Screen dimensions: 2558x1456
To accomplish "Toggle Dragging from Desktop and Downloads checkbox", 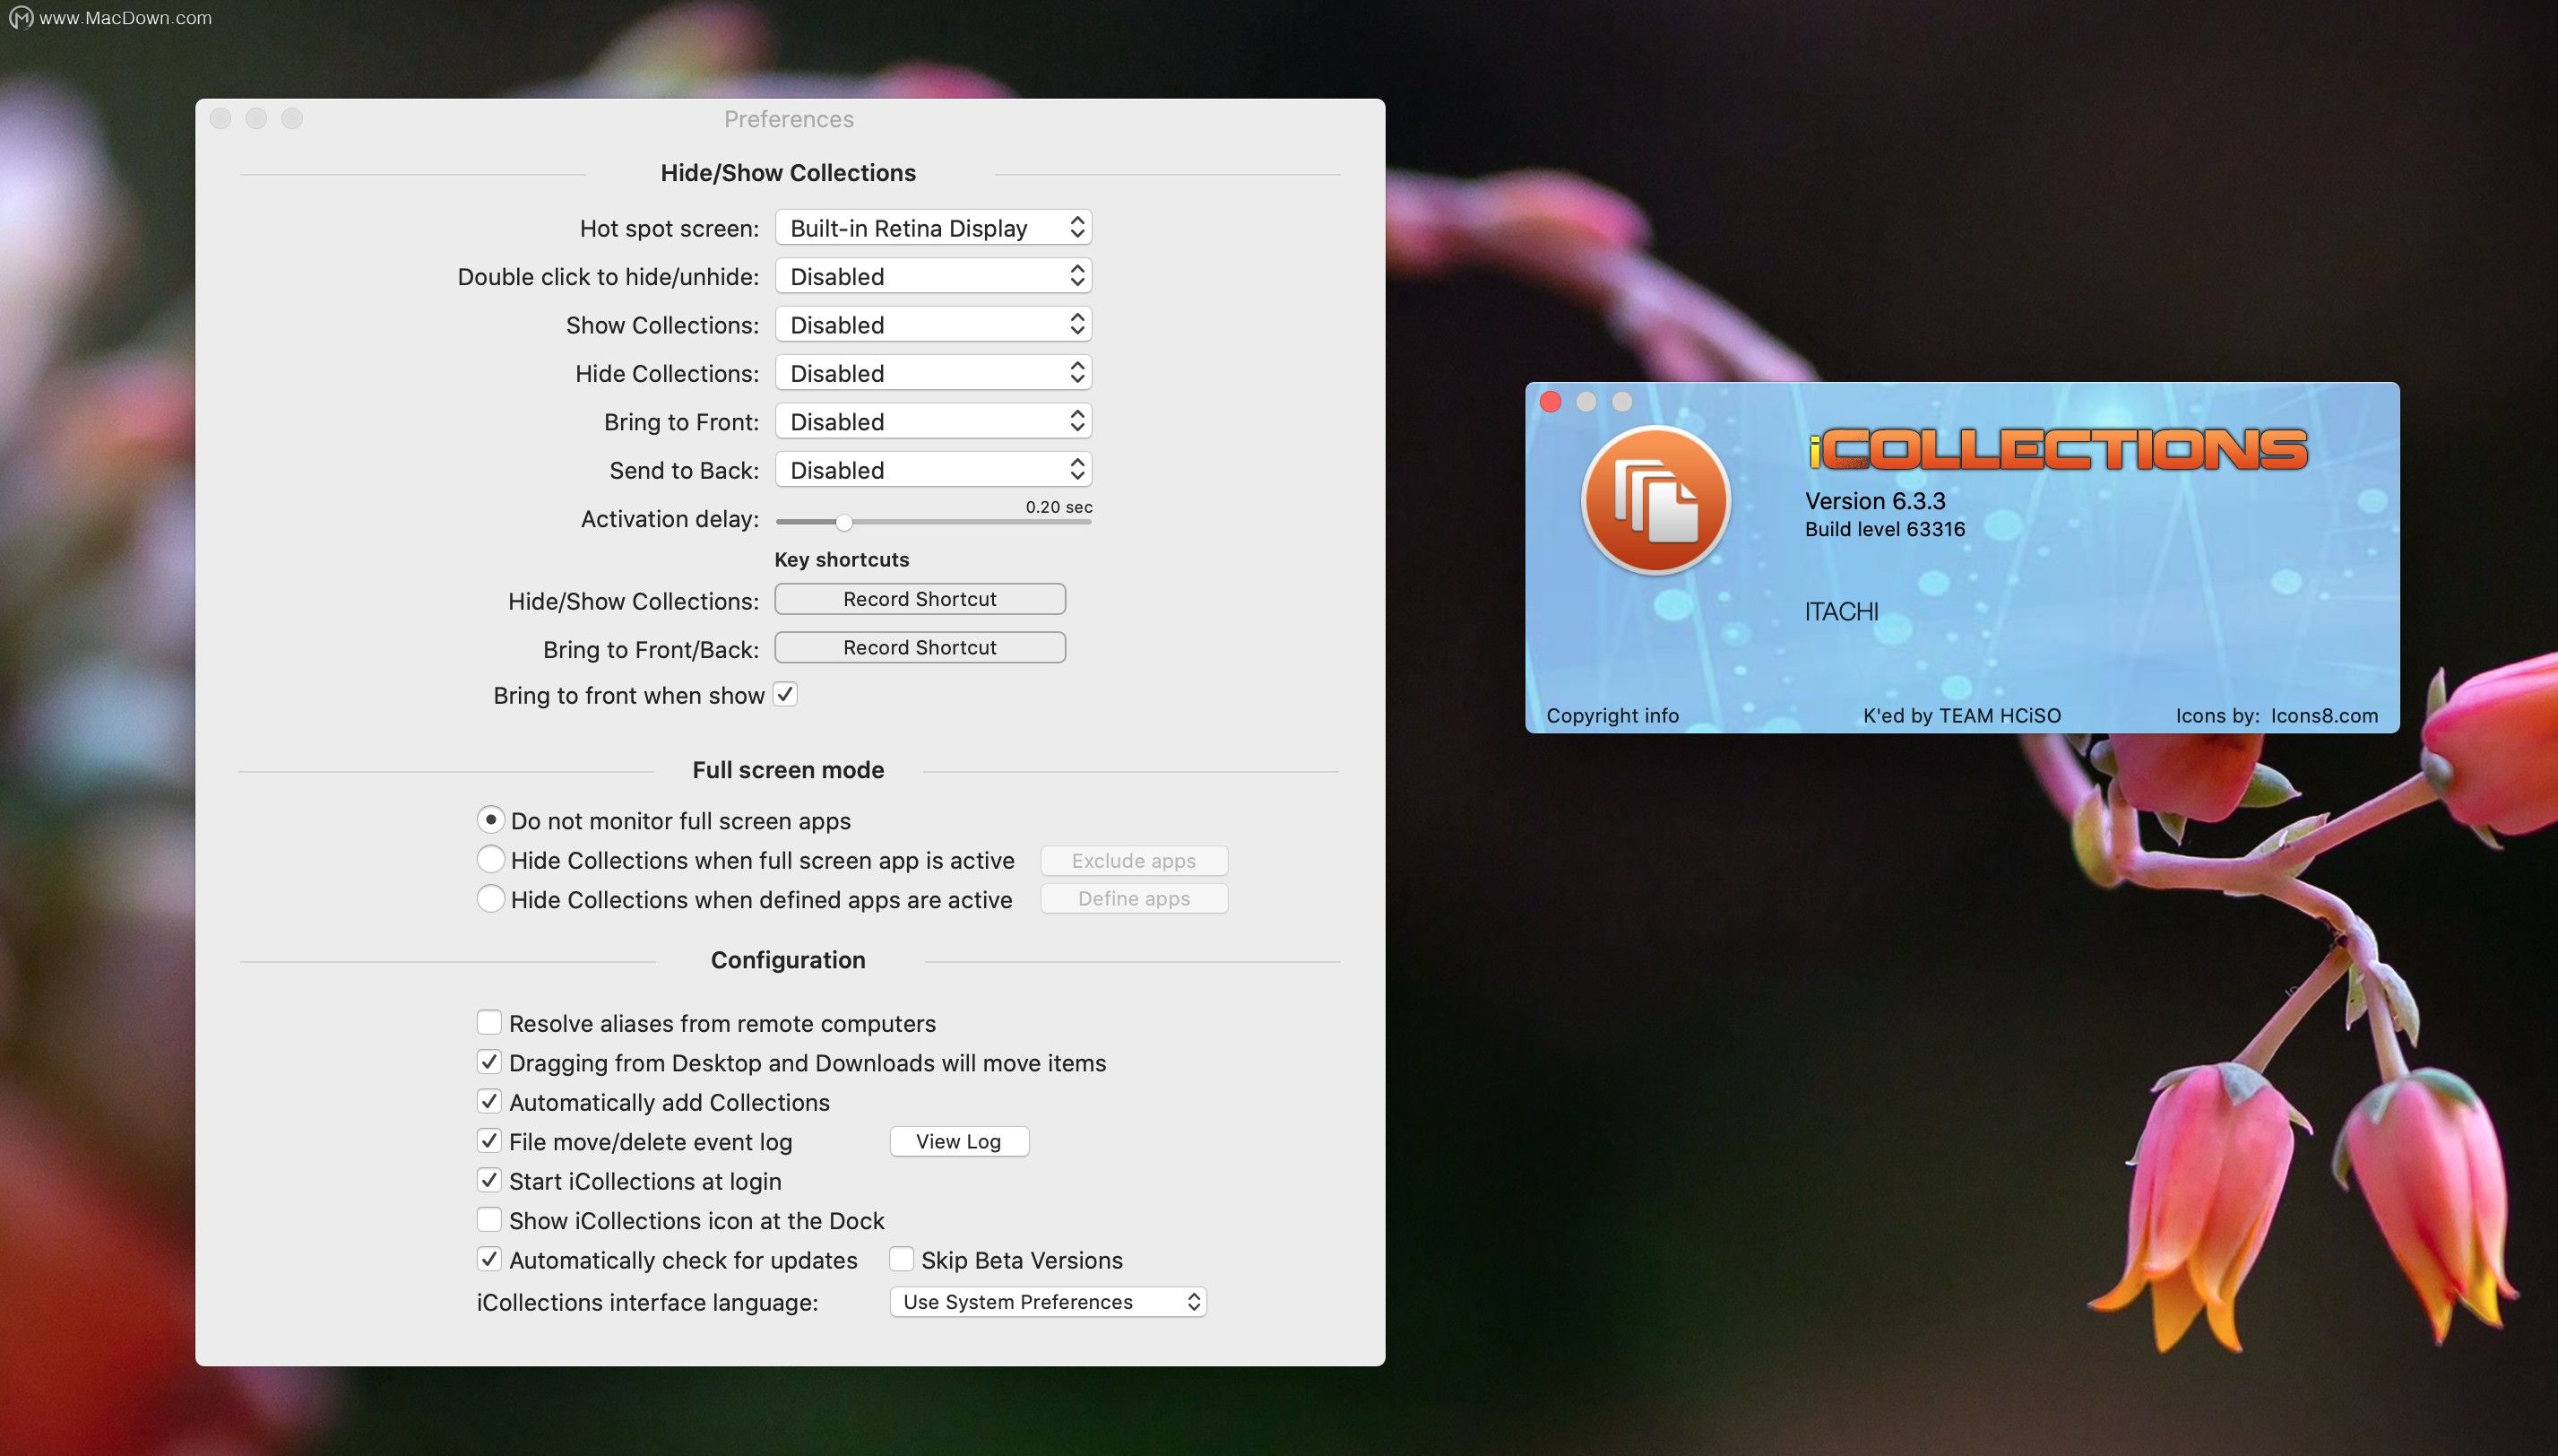I will coord(488,1062).
